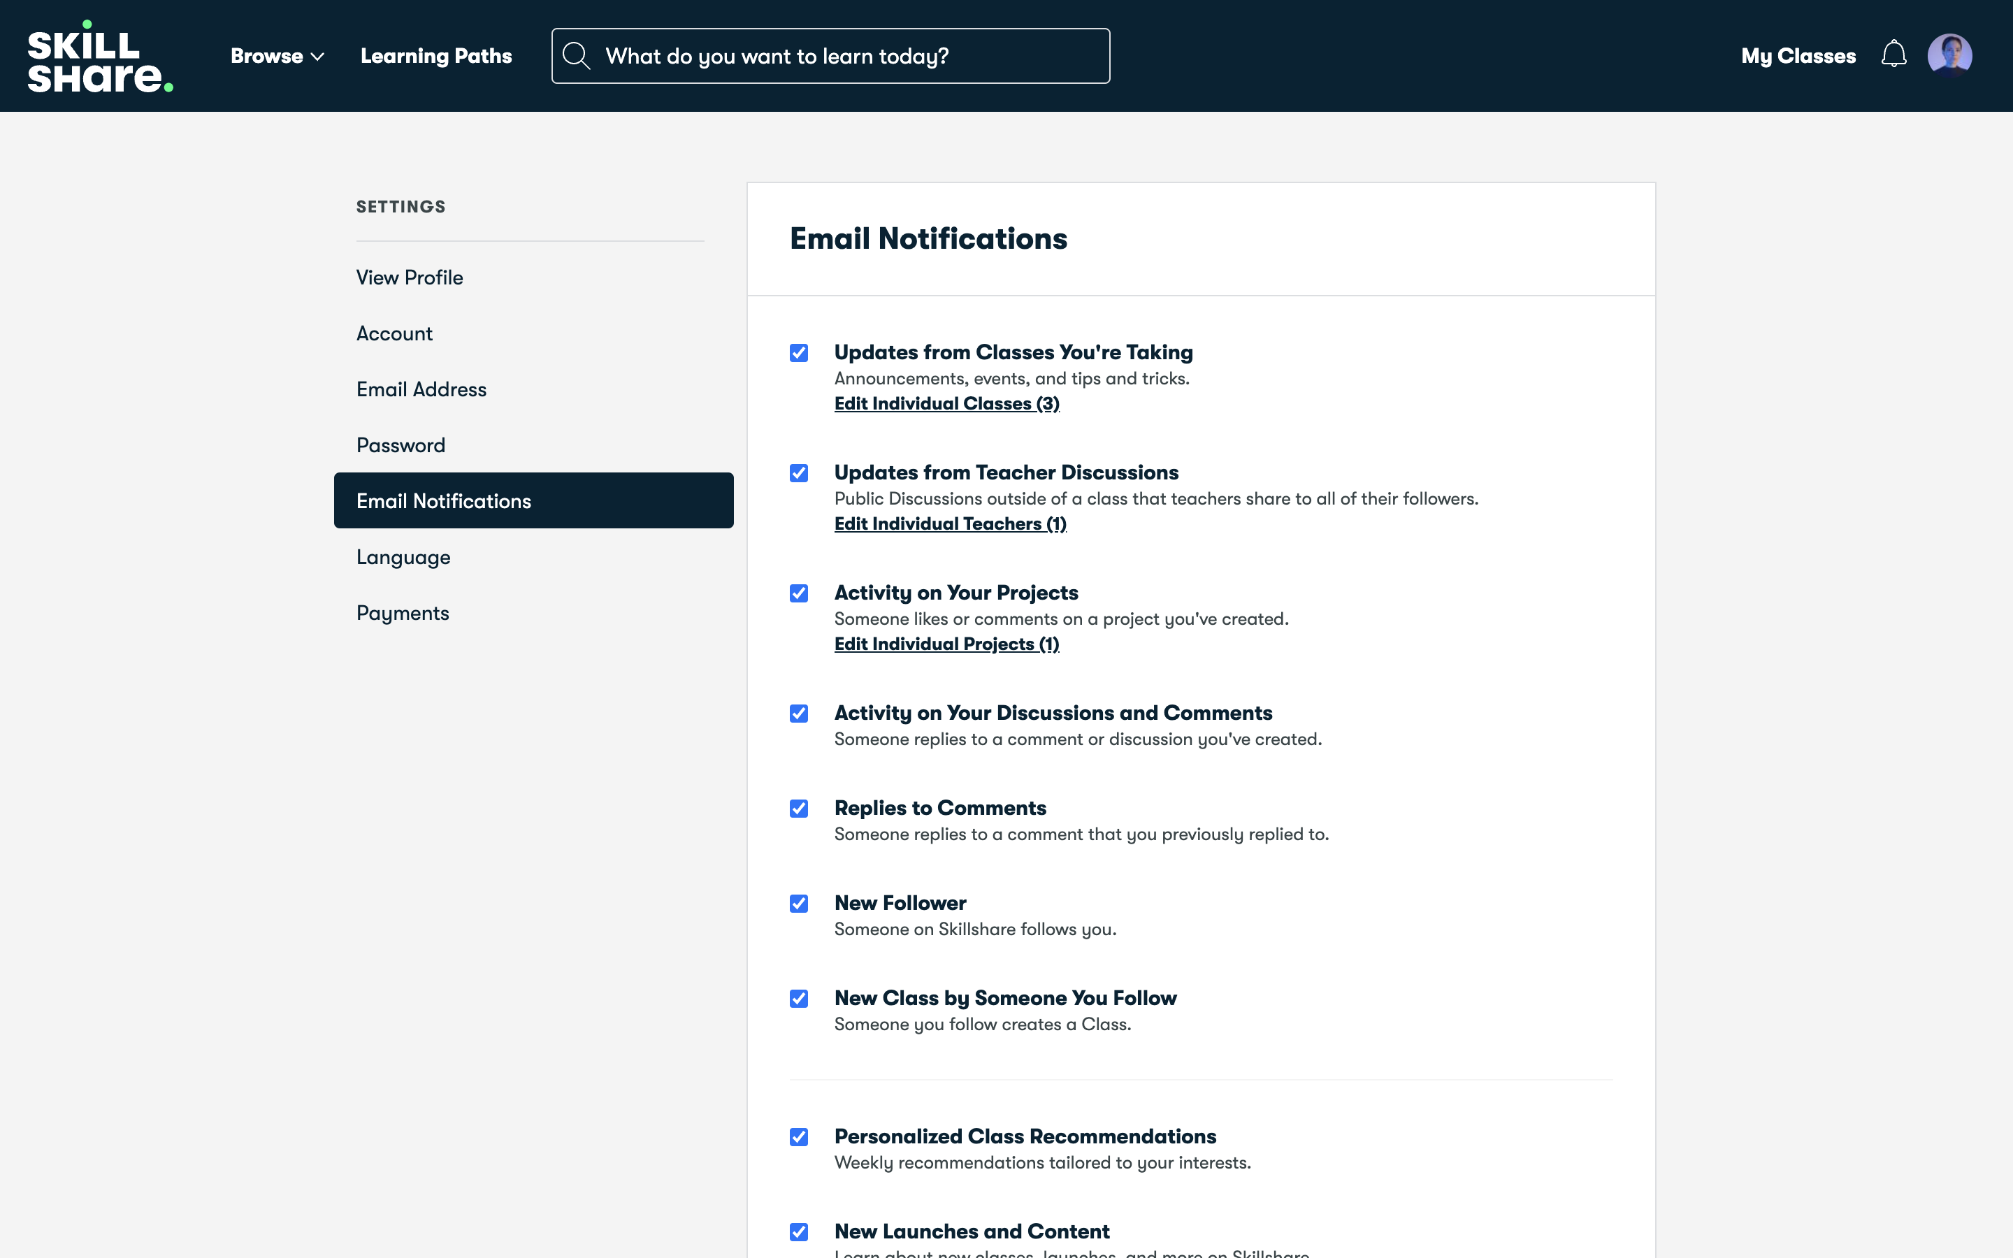The height and width of the screenshot is (1258, 2013).
Task: Open Payments settings
Action: click(x=403, y=612)
